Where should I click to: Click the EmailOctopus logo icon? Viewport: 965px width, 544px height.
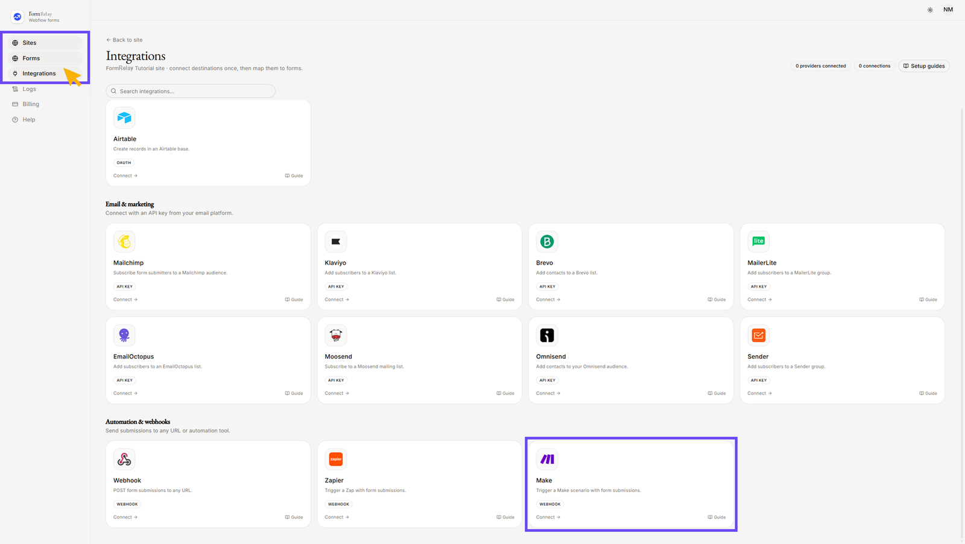point(124,335)
